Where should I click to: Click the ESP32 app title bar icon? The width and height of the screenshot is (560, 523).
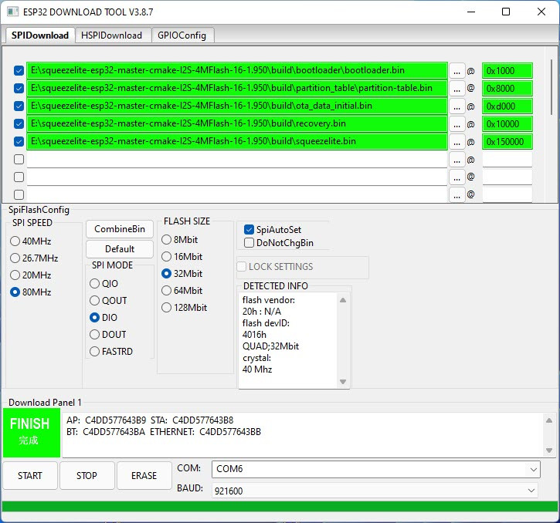pyautogui.click(x=13, y=12)
